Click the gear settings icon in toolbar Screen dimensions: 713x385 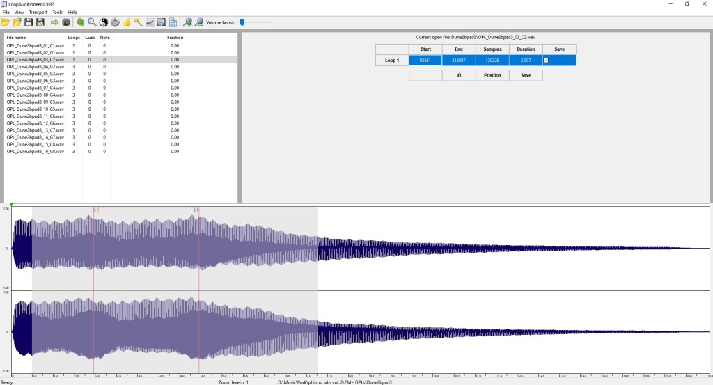[116, 22]
